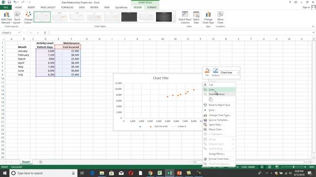Select cell containing February

tap(24, 55)
